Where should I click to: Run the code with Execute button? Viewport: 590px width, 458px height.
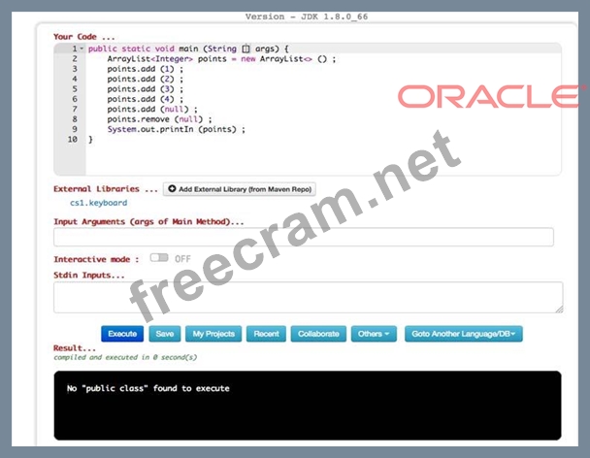click(x=122, y=334)
